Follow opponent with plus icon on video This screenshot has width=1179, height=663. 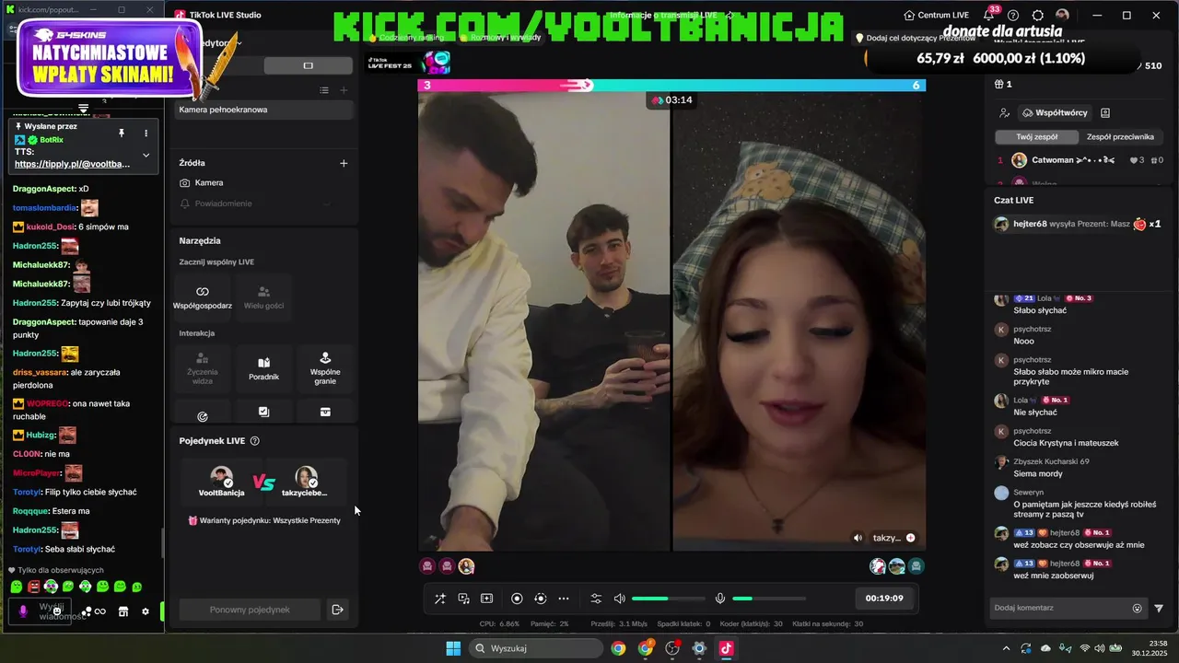click(x=910, y=538)
